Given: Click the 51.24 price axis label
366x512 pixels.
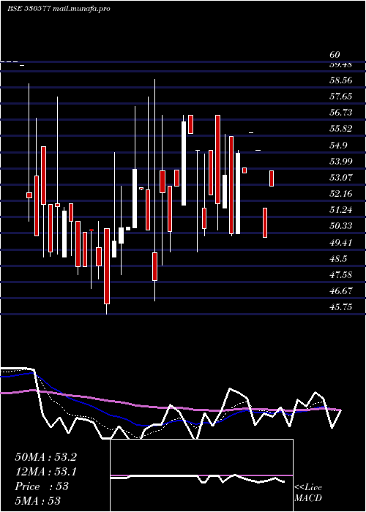Looking at the screenshot, I should 341,210.
